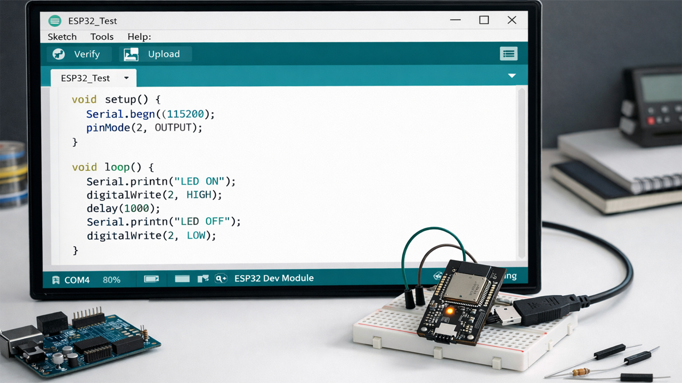The width and height of the screenshot is (682, 383).
Task: Expand the tab bar overflow triangle
Action: [512, 76]
